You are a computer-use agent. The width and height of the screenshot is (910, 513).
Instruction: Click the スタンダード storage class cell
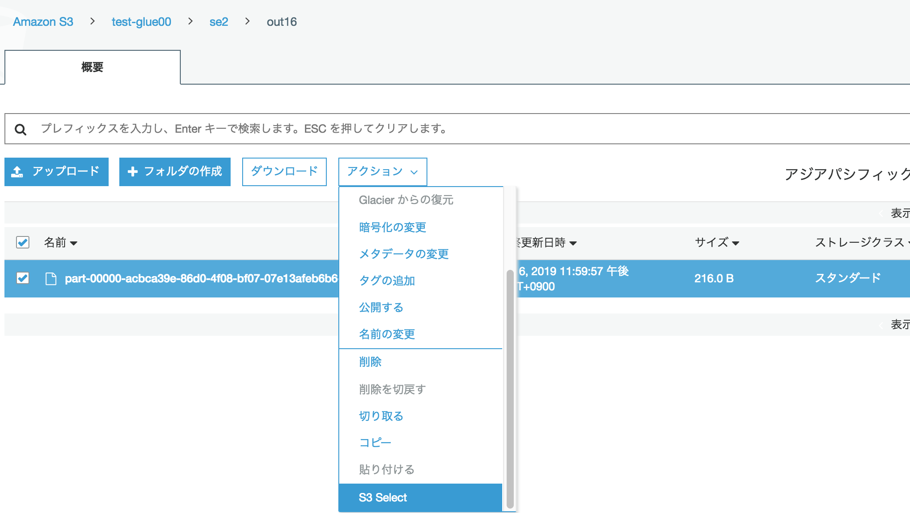[x=848, y=278]
